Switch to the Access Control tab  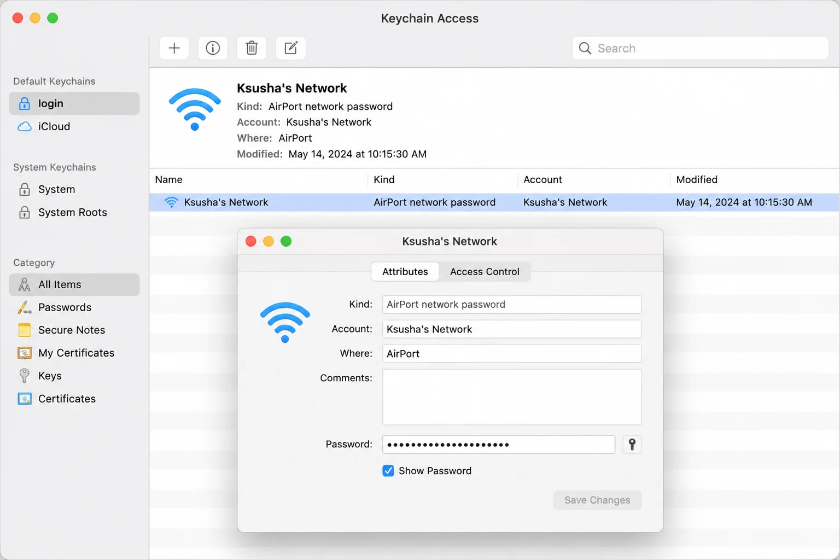(x=485, y=272)
